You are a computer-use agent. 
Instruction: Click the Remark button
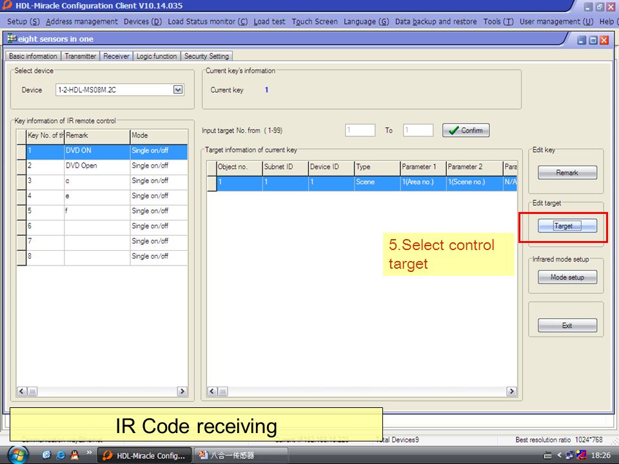(567, 173)
